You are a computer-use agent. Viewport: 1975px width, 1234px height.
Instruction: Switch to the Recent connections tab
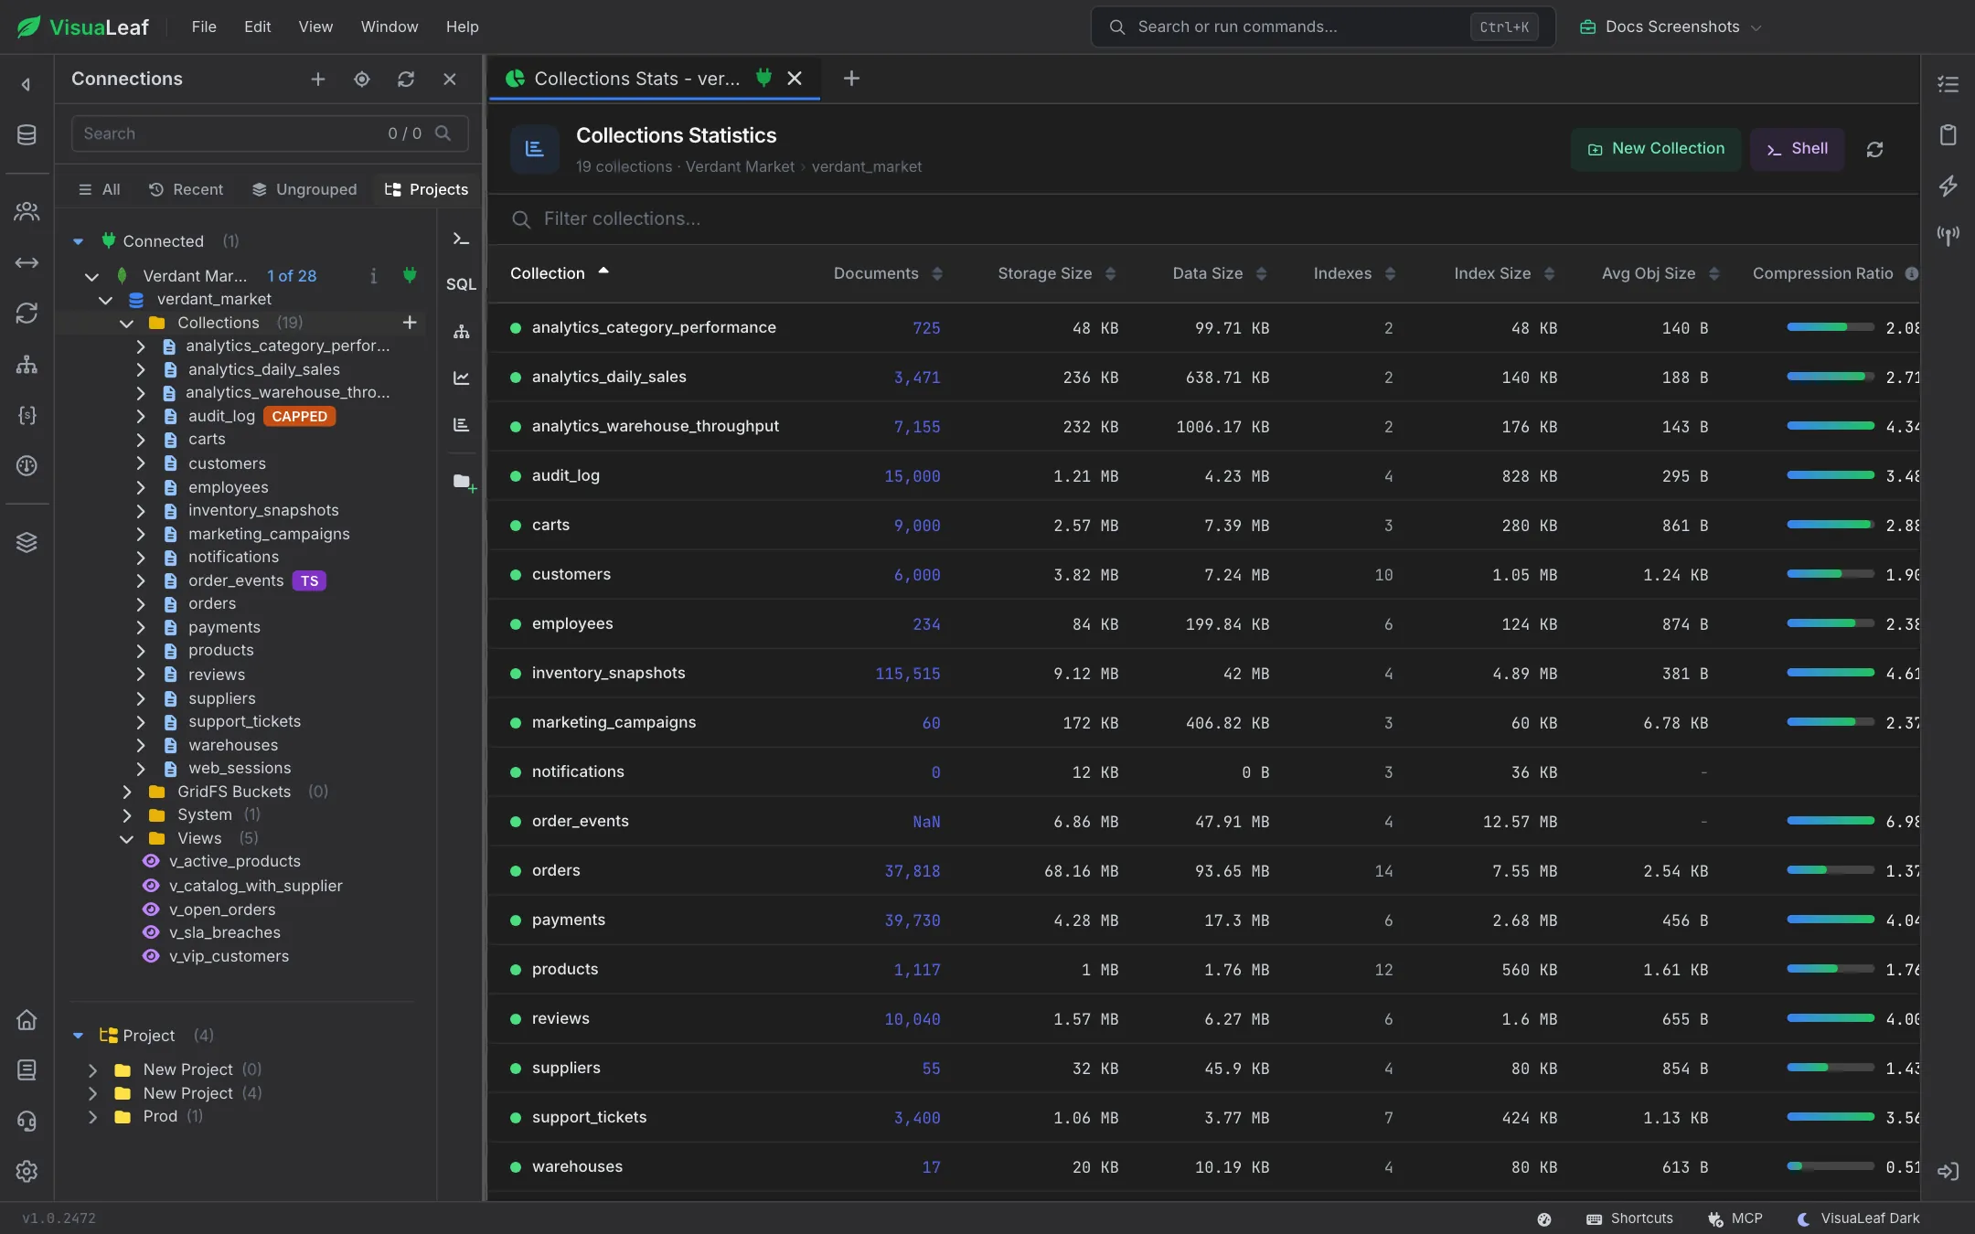[186, 189]
